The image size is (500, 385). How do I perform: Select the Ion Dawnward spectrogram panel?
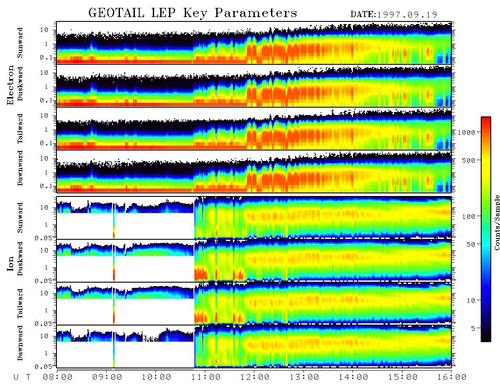point(254,347)
